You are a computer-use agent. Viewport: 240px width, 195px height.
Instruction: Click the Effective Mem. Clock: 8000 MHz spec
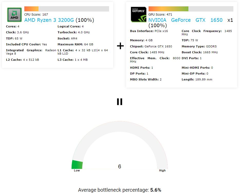(x=155, y=60)
